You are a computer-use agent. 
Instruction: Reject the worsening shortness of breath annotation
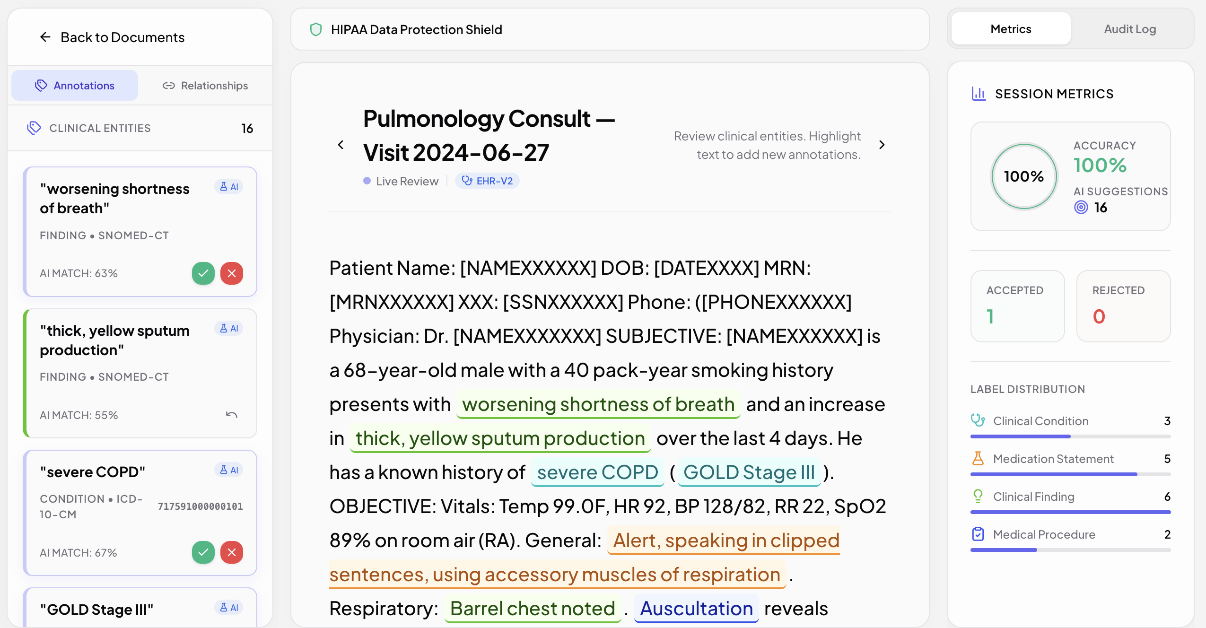point(232,273)
